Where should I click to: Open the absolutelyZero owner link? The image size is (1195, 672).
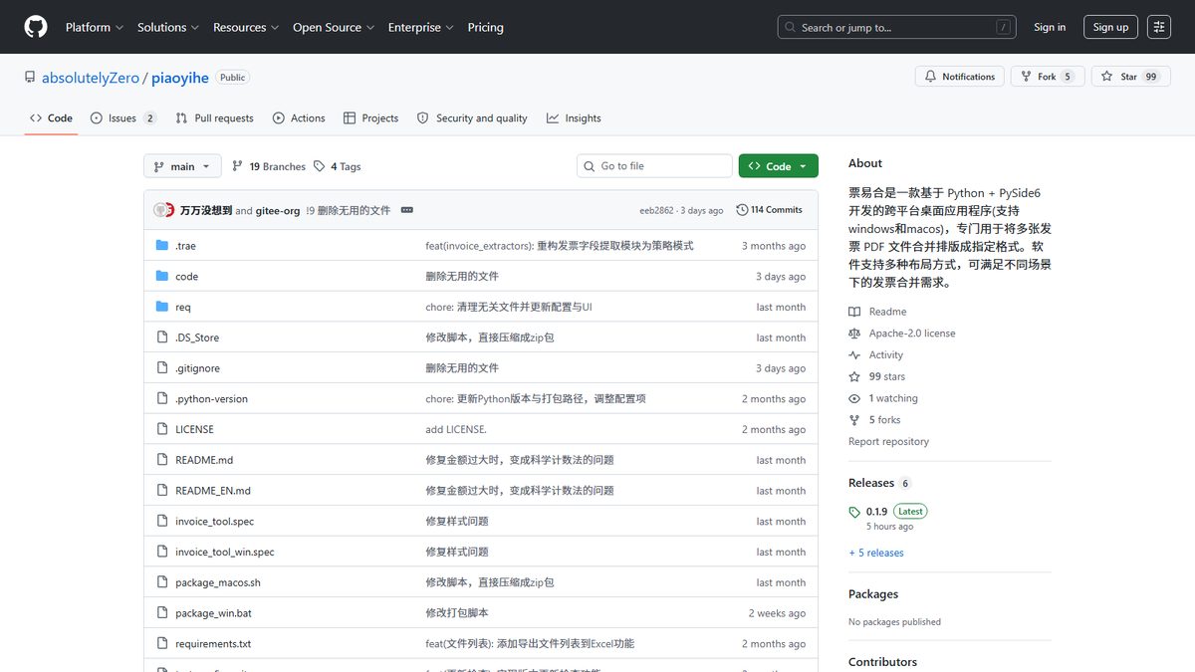pos(91,78)
